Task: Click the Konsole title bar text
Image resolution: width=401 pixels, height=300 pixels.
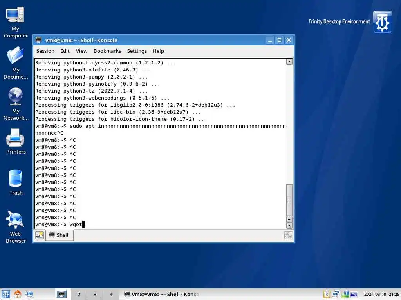Action: pyautogui.click(x=81, y=40)
